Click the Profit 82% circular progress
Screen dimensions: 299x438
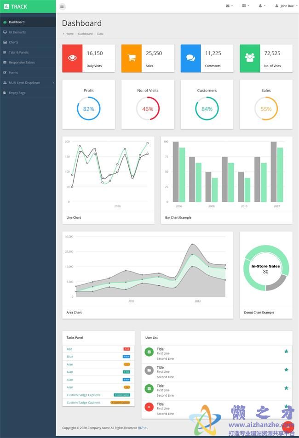[x=89, y=109]
